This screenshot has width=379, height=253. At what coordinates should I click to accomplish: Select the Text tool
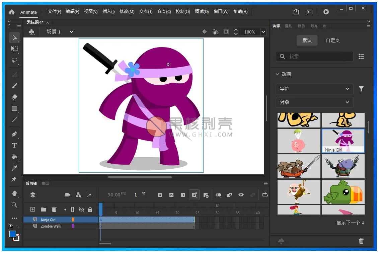click(x=14, y=145)
